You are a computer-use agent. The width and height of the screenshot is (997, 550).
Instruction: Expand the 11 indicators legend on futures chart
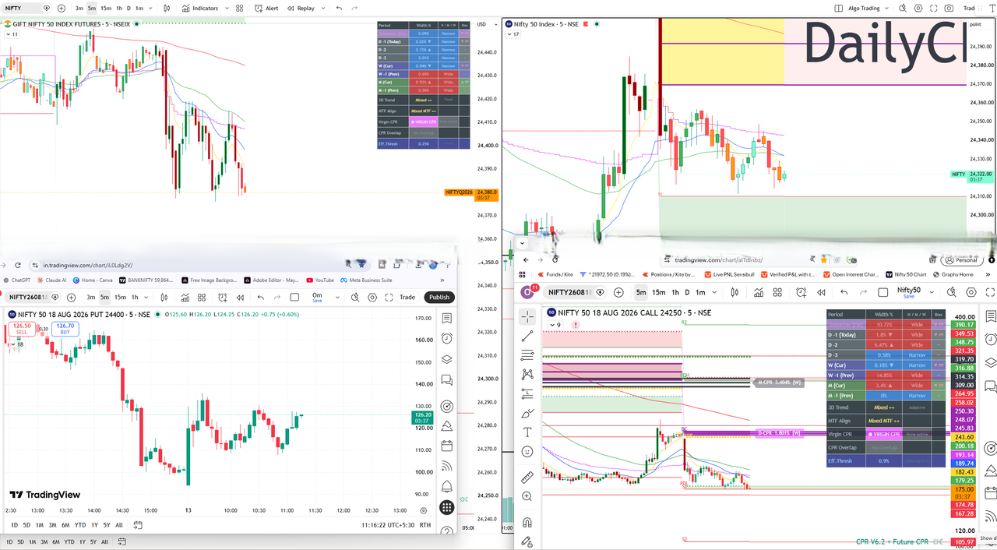click(x=12, y=34)
